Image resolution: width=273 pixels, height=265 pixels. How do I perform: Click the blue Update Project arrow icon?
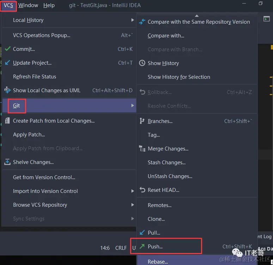tap(7, 63)
